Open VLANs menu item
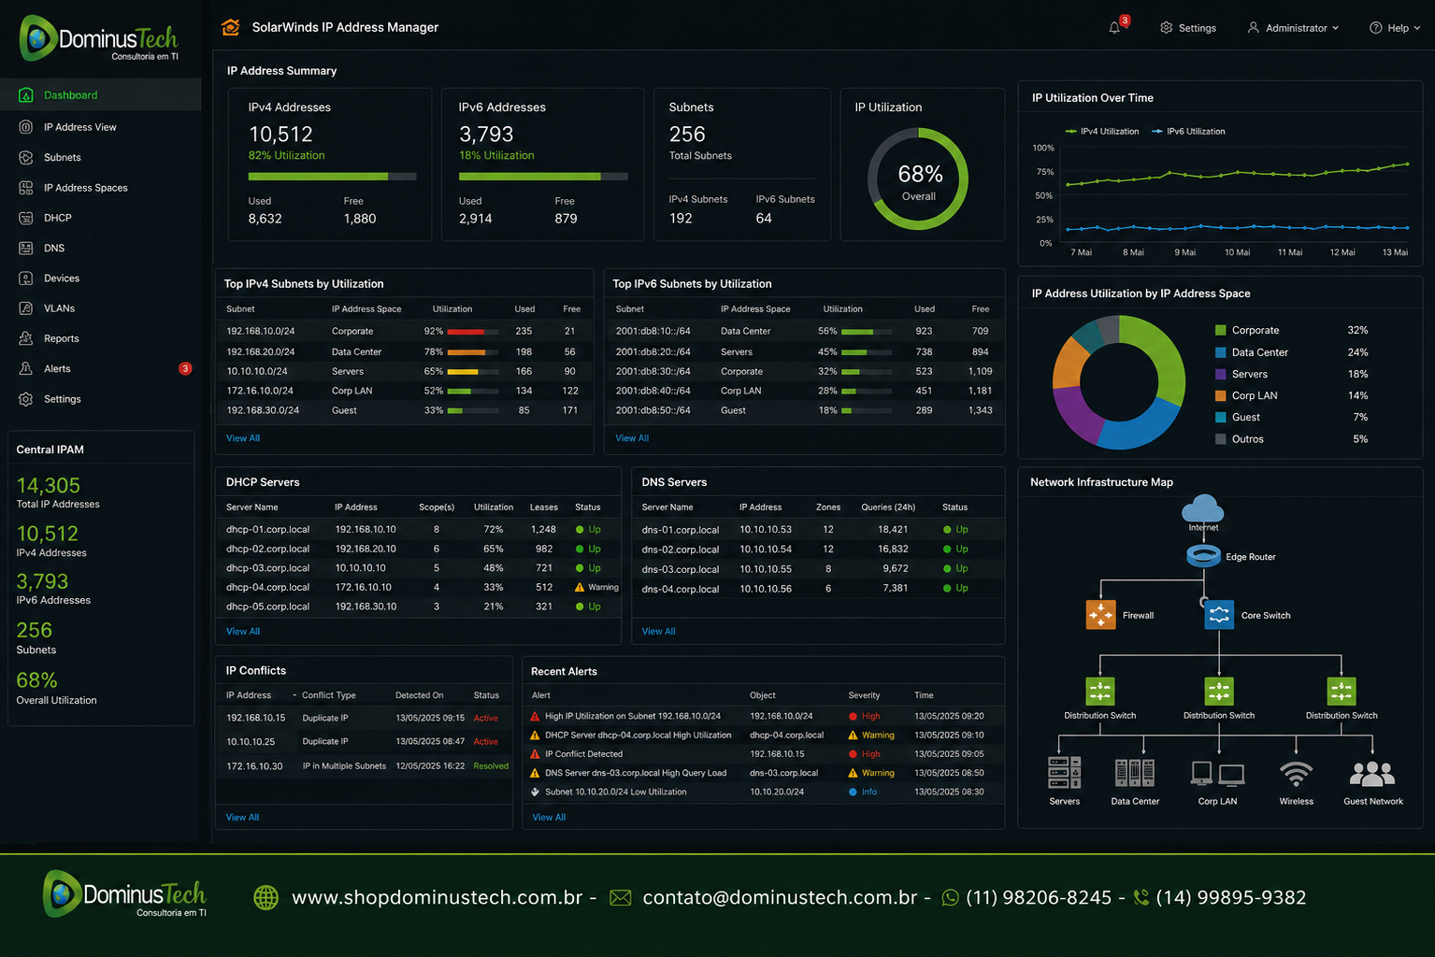The height and width of the screenshot is (957, 1435). [x=101, y=308]
